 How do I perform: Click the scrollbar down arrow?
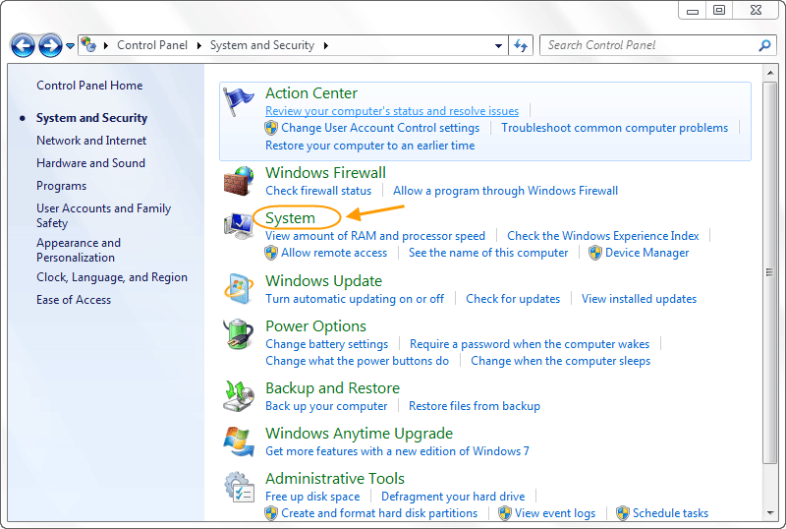coord(770,513)
